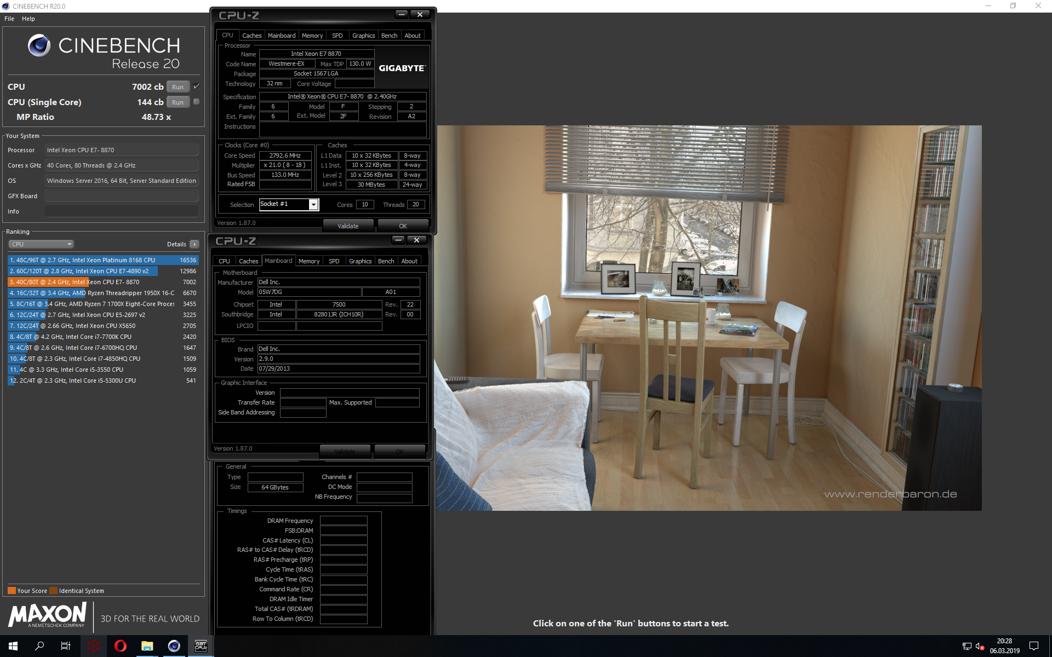The image size is (1052, 657).
Task: Open Opera browser from taskbar
Action: [x=120, y=646]
